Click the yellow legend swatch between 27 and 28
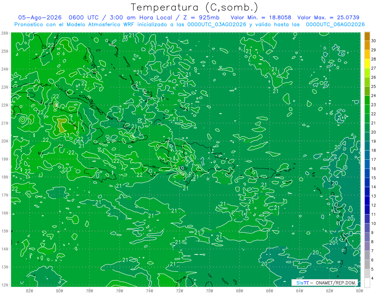 click(x=367, y=63)
